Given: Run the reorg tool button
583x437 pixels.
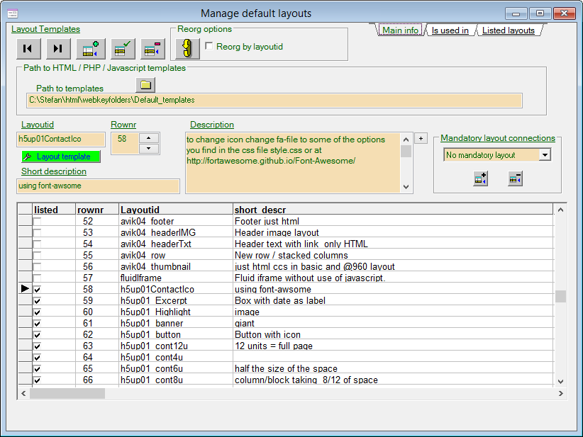Looking at the screenshot, I should click(x=187, y=49).
